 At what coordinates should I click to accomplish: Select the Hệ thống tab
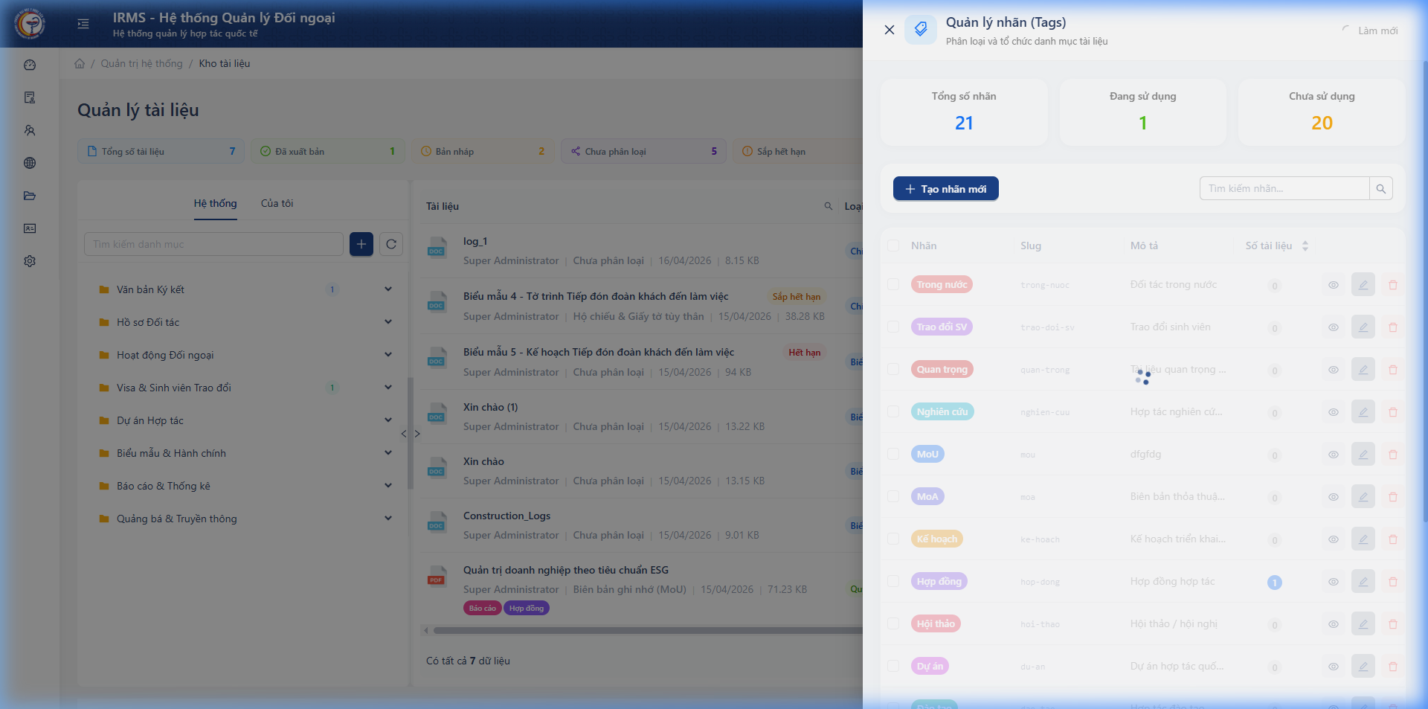tap(215, 203)
